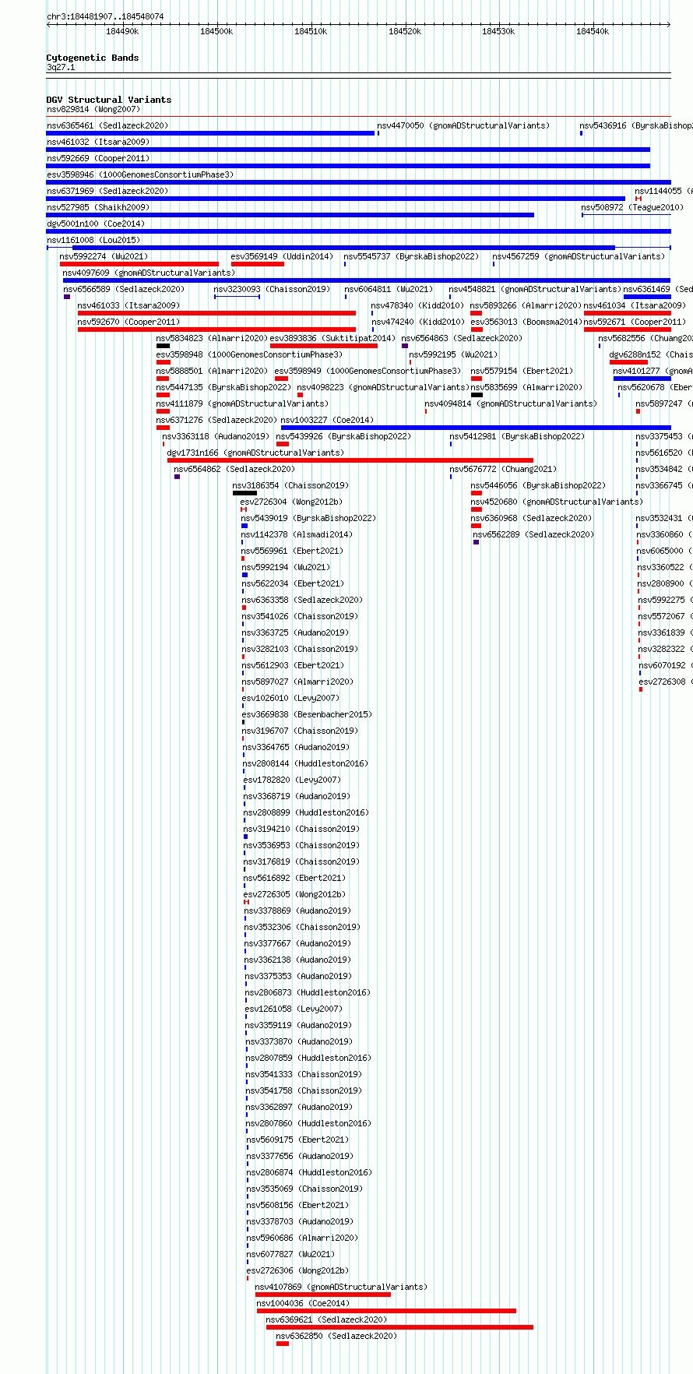Image resolution: width=693 pixels, height=1374 pixels.
Task: Click the DGV Structural Variants track title
Action: click(109, 100)
